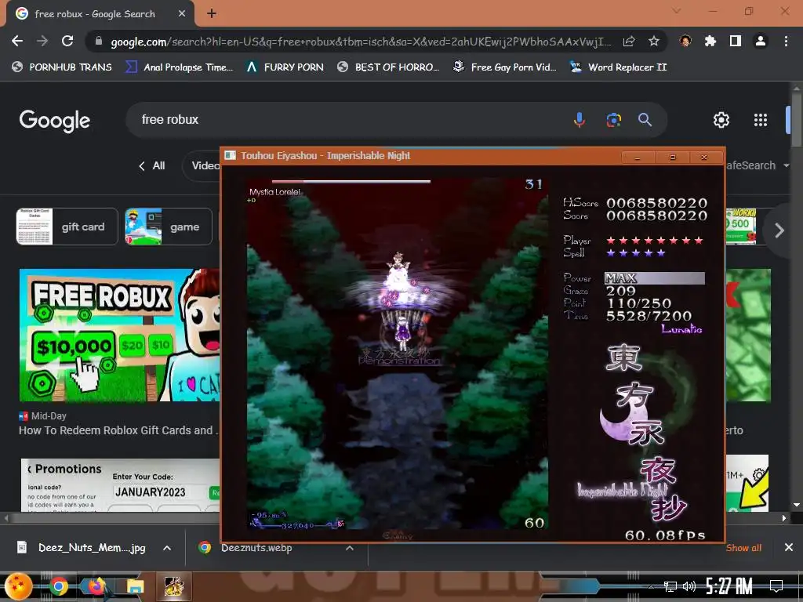Close the Touhou Imperishable Night window
This screenshot has height=602, width=803.
[x=704, y=157]
